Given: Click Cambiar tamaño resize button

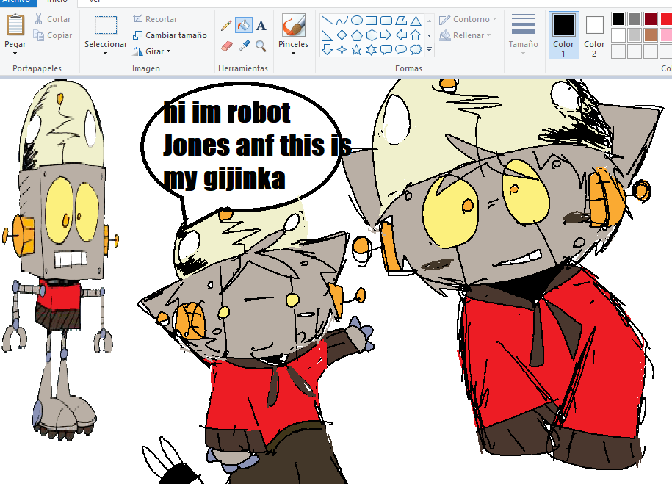Looking at the screenshot, I should 170,35.
